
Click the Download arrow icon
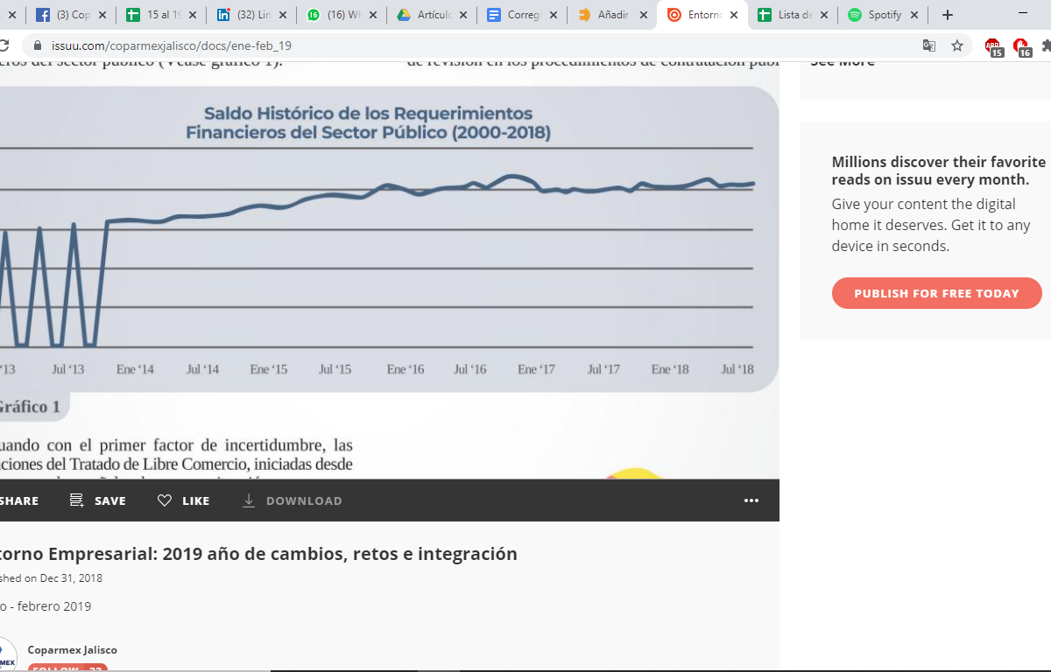[x=249, y=500]
